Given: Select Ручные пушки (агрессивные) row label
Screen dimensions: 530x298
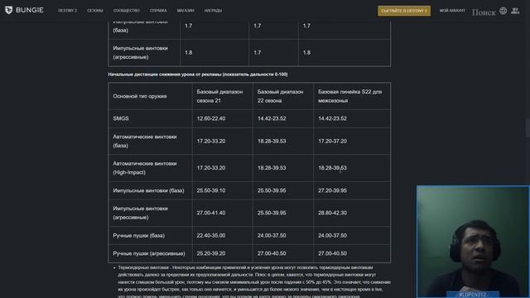Looking at the screenshot, I should click(x=149, y=253).
